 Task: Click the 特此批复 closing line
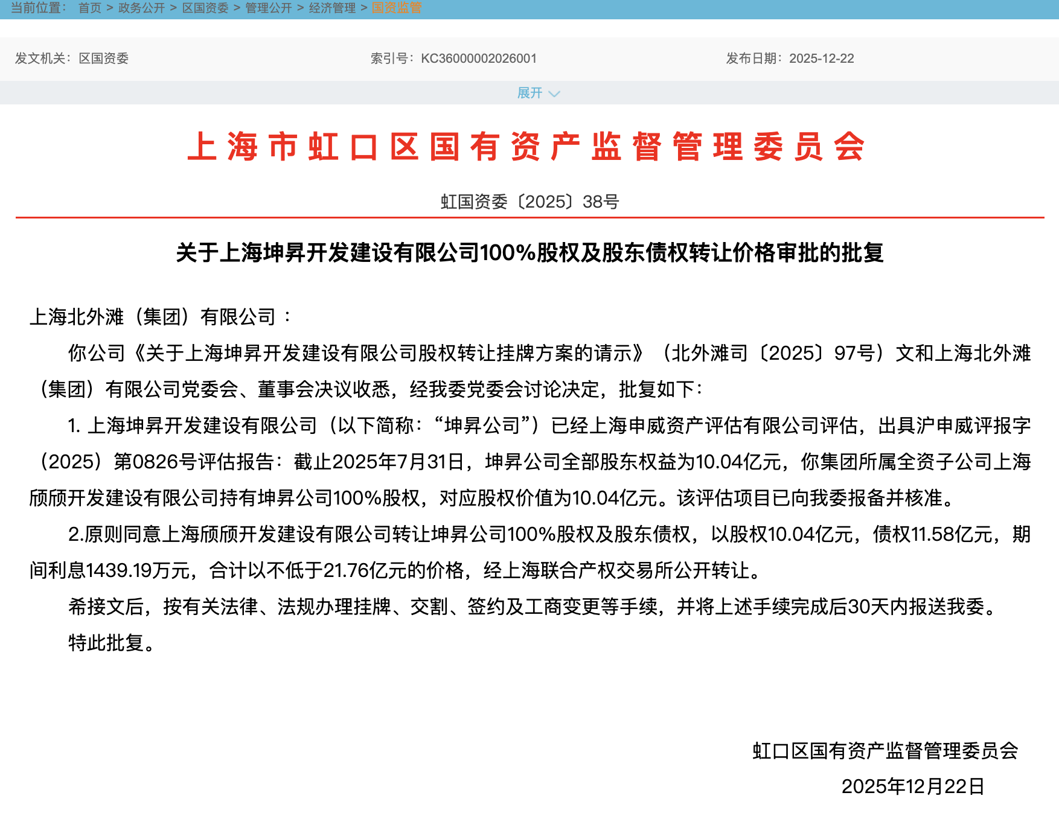click(x=112, y=643)
